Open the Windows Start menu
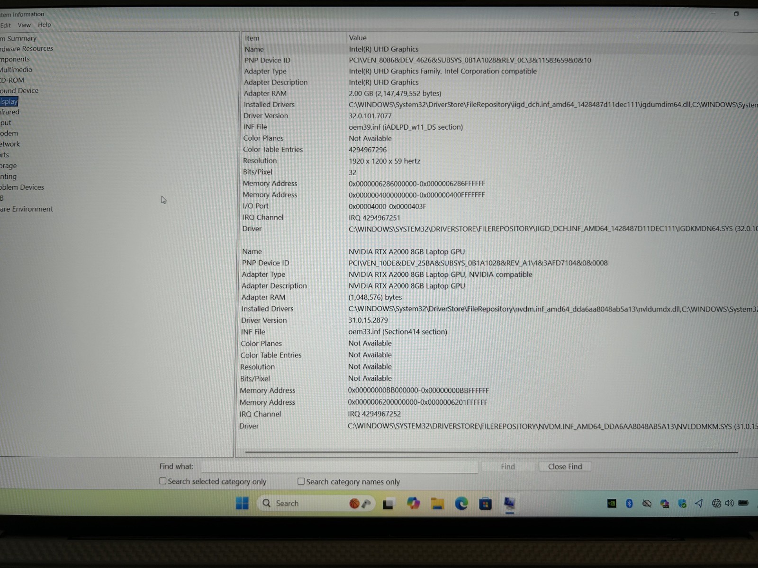The height and width of the screenshot is (568, 758). point(242,503)
